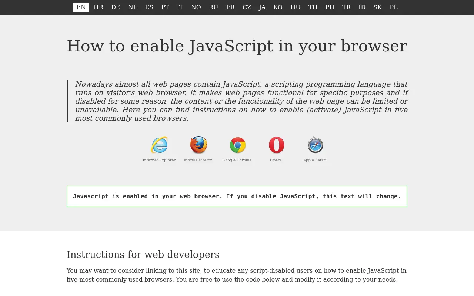The width and height of the screenshot is (474, 296).
Task: Open the SK language version
Action: click(x=378, y=7)
